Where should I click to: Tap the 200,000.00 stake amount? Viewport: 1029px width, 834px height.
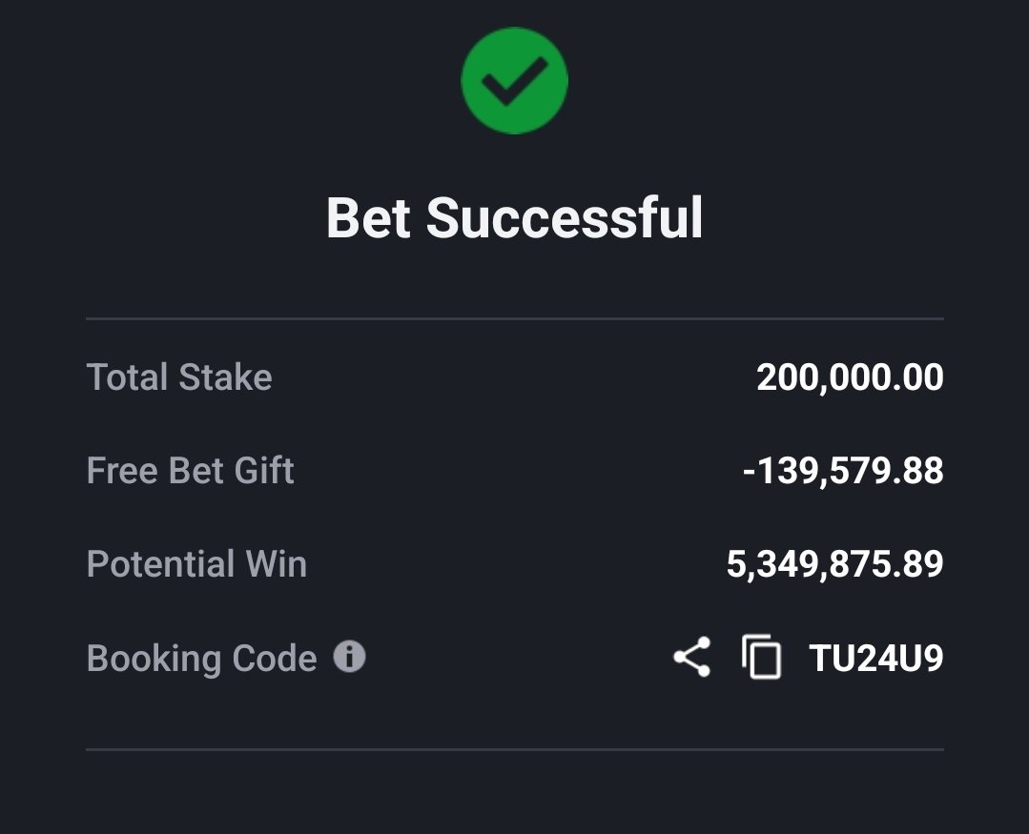tap(850, 377)
